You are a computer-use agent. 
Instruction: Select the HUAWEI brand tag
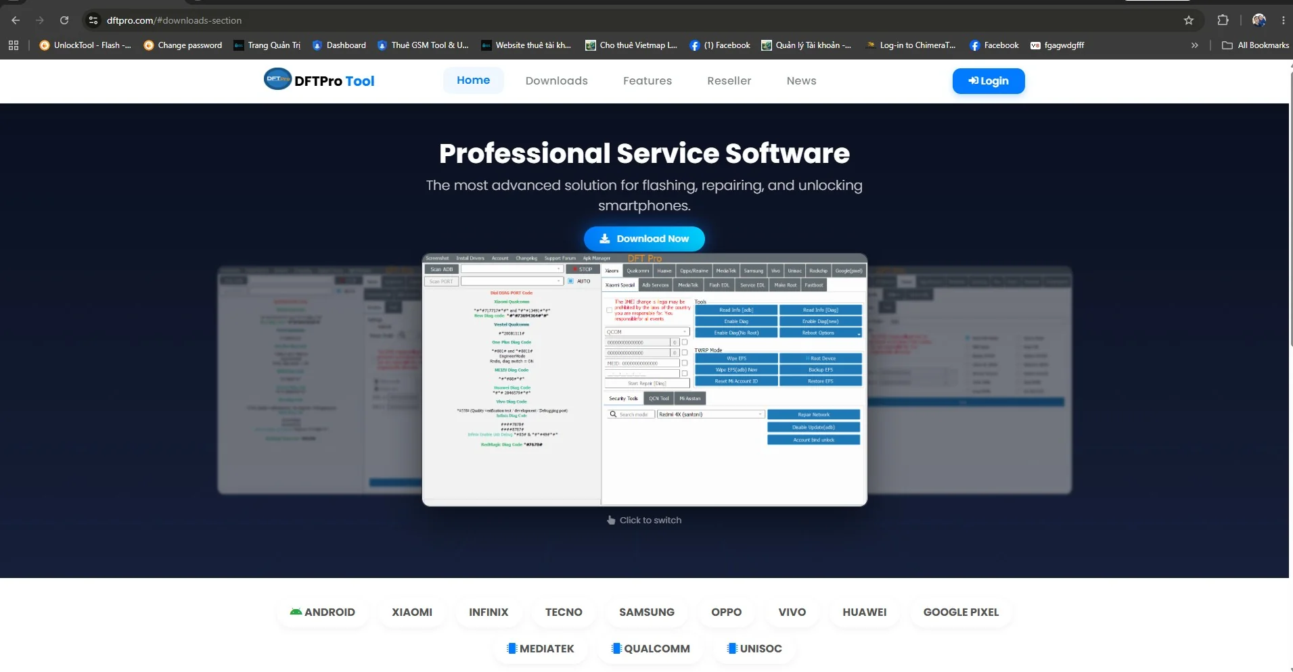pos(864,612)
